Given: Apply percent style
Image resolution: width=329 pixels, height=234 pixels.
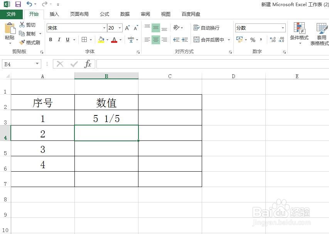Looking at the screenshot, I should coord(253,40).
